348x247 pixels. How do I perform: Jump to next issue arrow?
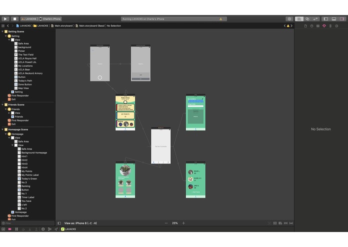coord(291,25)
